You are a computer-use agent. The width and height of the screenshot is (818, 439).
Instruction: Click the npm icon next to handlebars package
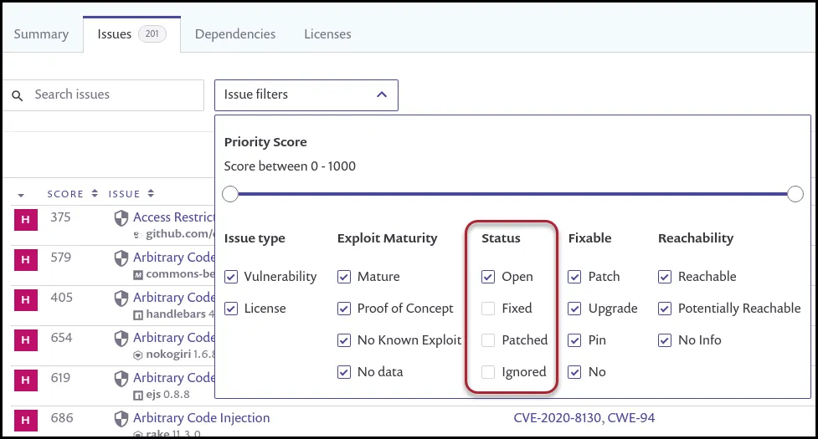point(137,315)
